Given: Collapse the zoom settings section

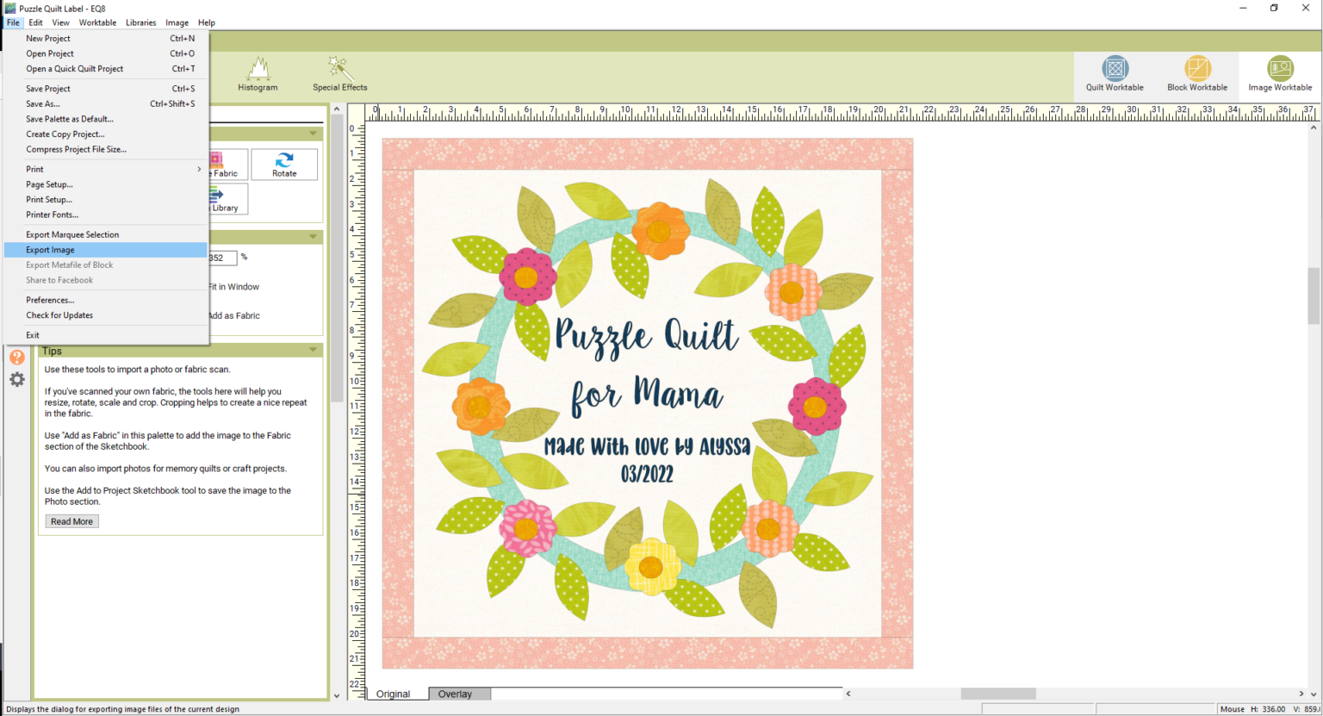Looking at the screenshot, I should coord(313,236).
